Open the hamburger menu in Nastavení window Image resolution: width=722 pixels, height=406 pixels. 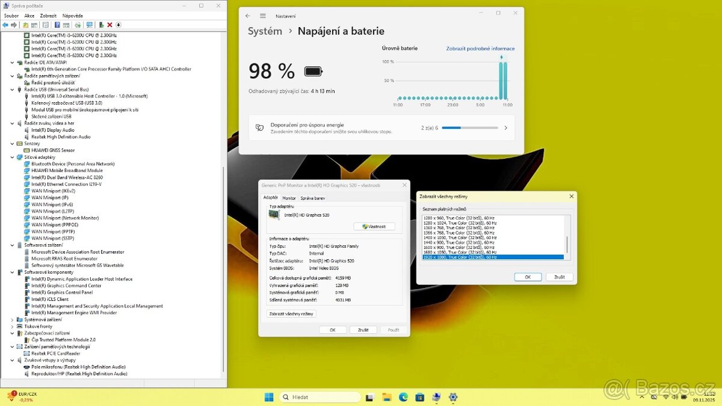pos(262,16)
